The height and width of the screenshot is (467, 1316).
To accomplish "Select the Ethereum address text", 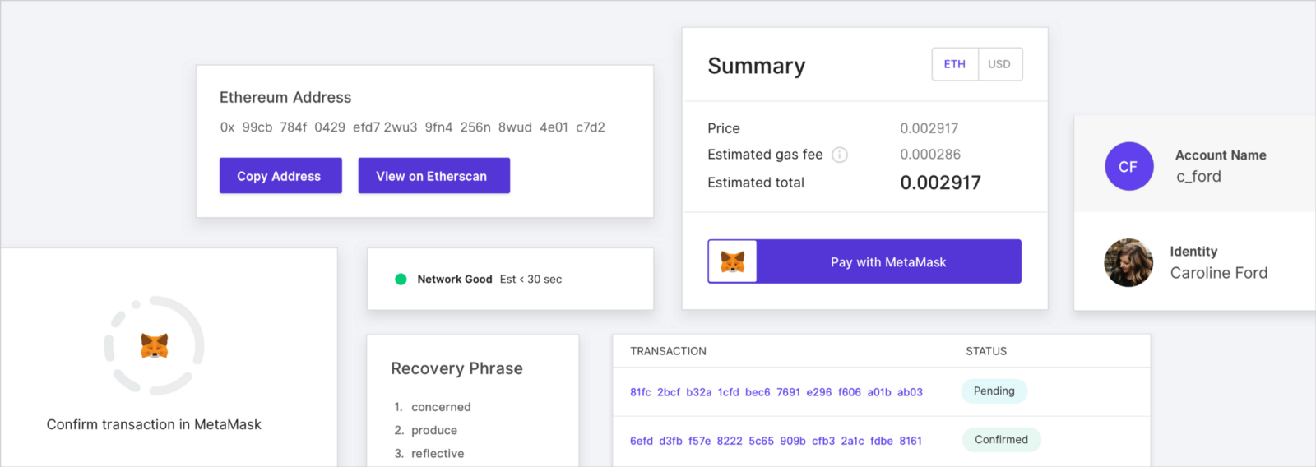I will (412, 127).
